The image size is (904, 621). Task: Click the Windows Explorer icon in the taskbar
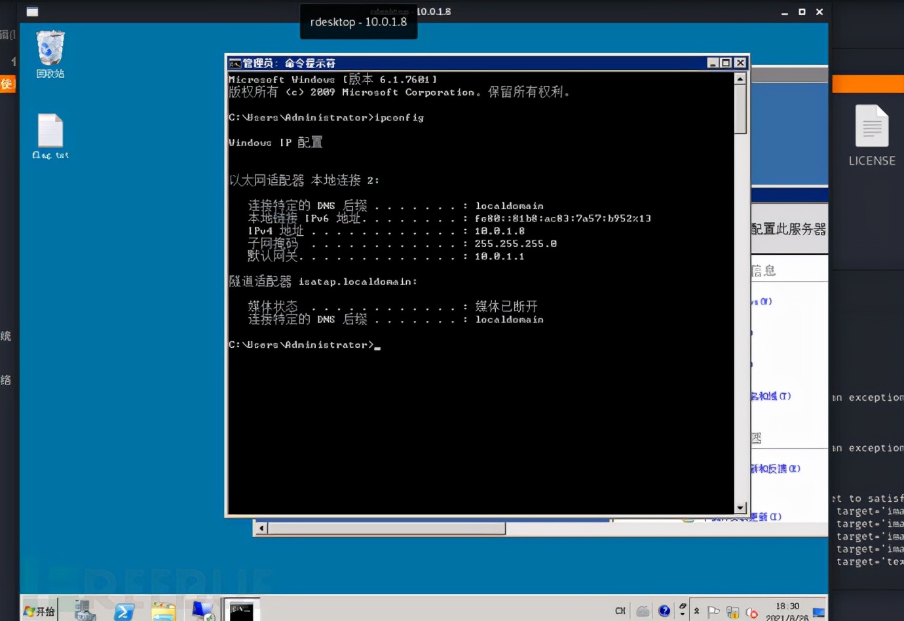164,611
